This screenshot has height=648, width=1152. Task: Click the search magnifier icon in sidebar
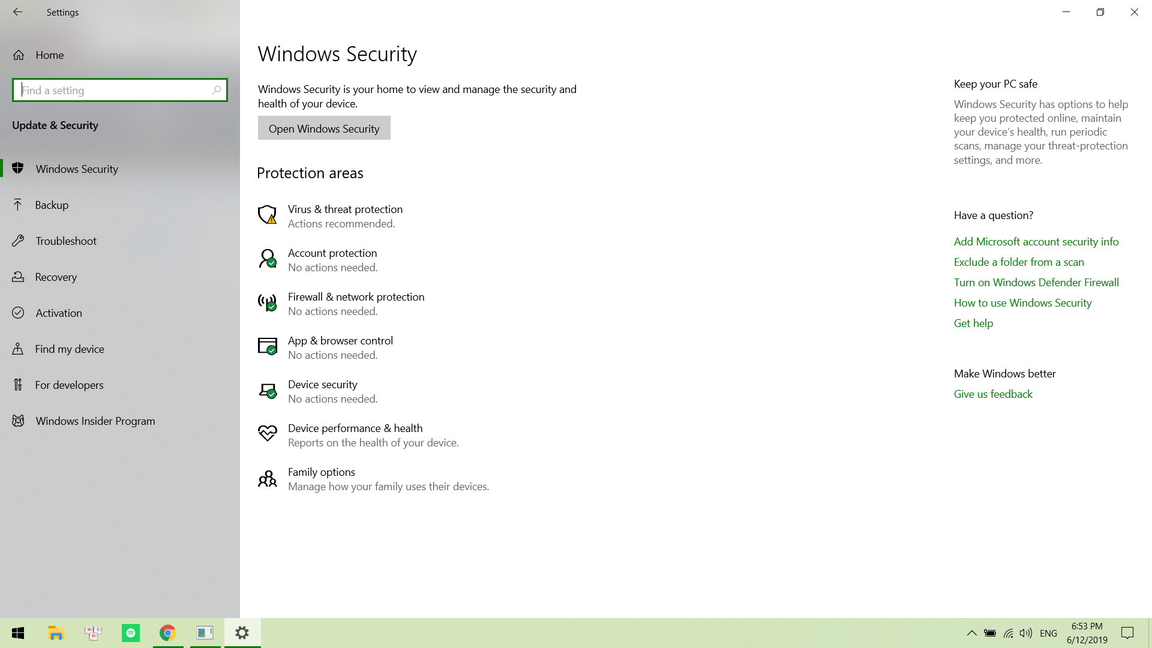pos(217,90)
